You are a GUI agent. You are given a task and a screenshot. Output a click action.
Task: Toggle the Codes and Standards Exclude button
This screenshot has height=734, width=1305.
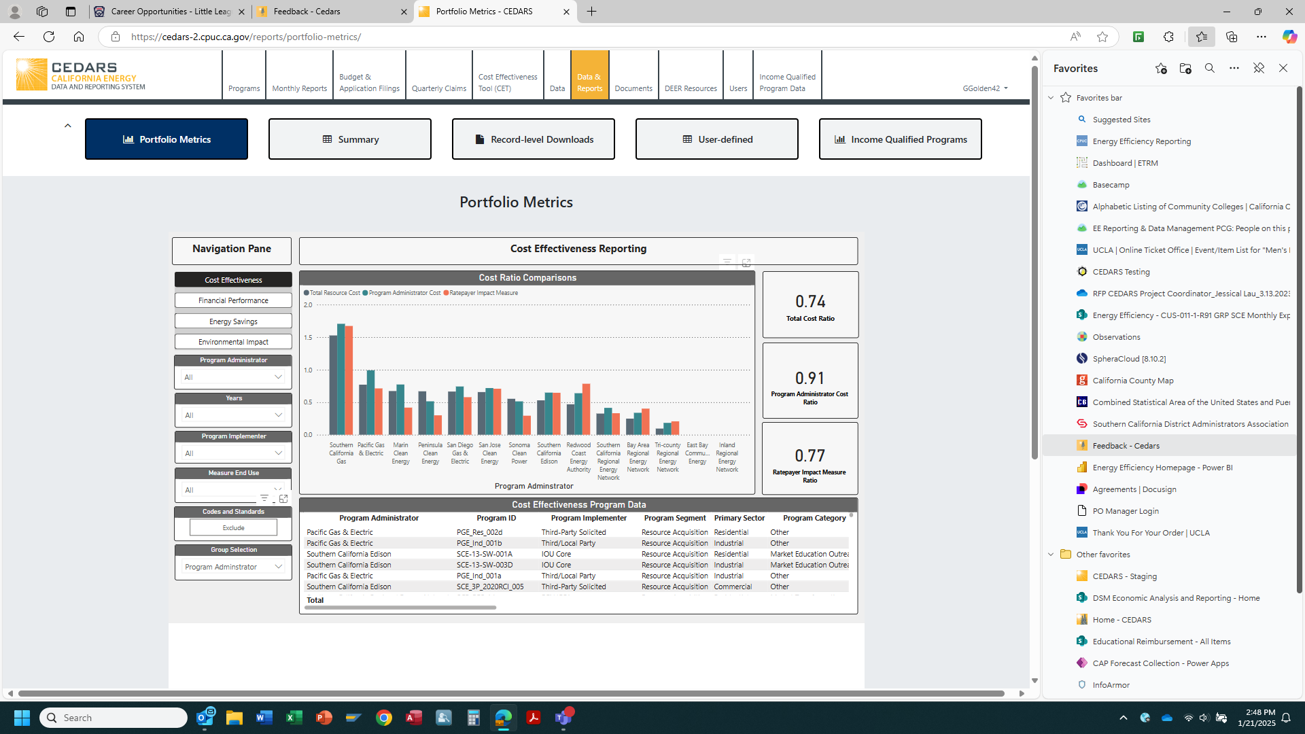pyautogui.click(x=233, y=527)
